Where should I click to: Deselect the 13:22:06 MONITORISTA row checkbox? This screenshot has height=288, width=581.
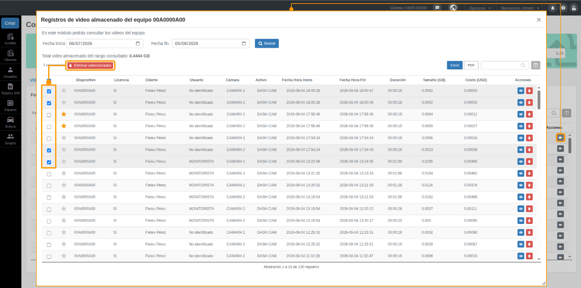tap(49, 162)
